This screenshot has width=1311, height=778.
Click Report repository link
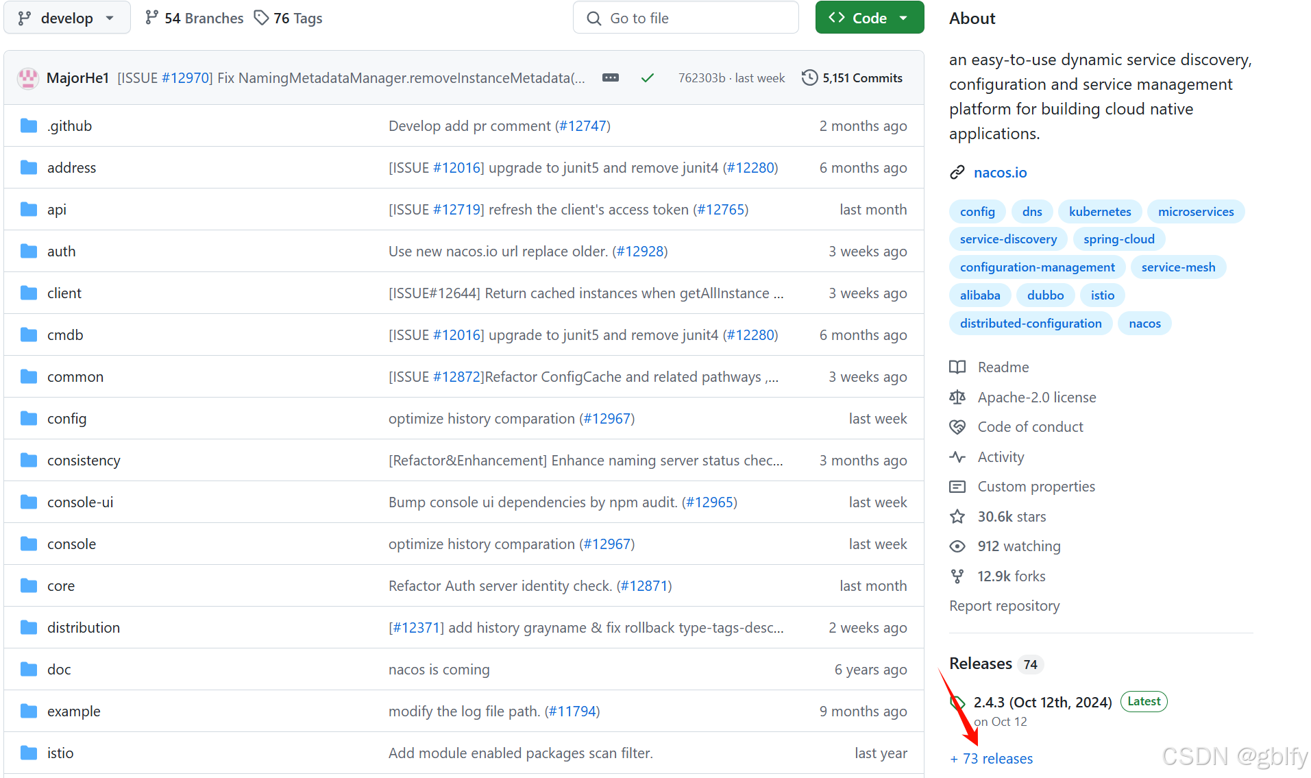click(x=1004, y=606)
